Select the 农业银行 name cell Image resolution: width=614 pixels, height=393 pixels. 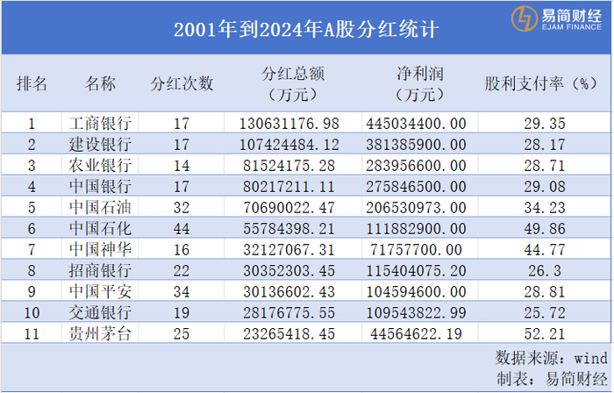point(100,165)
